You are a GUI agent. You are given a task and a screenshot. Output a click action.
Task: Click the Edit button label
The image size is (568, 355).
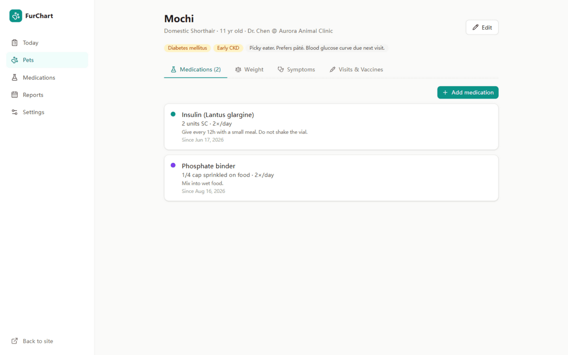pos(487,28)
